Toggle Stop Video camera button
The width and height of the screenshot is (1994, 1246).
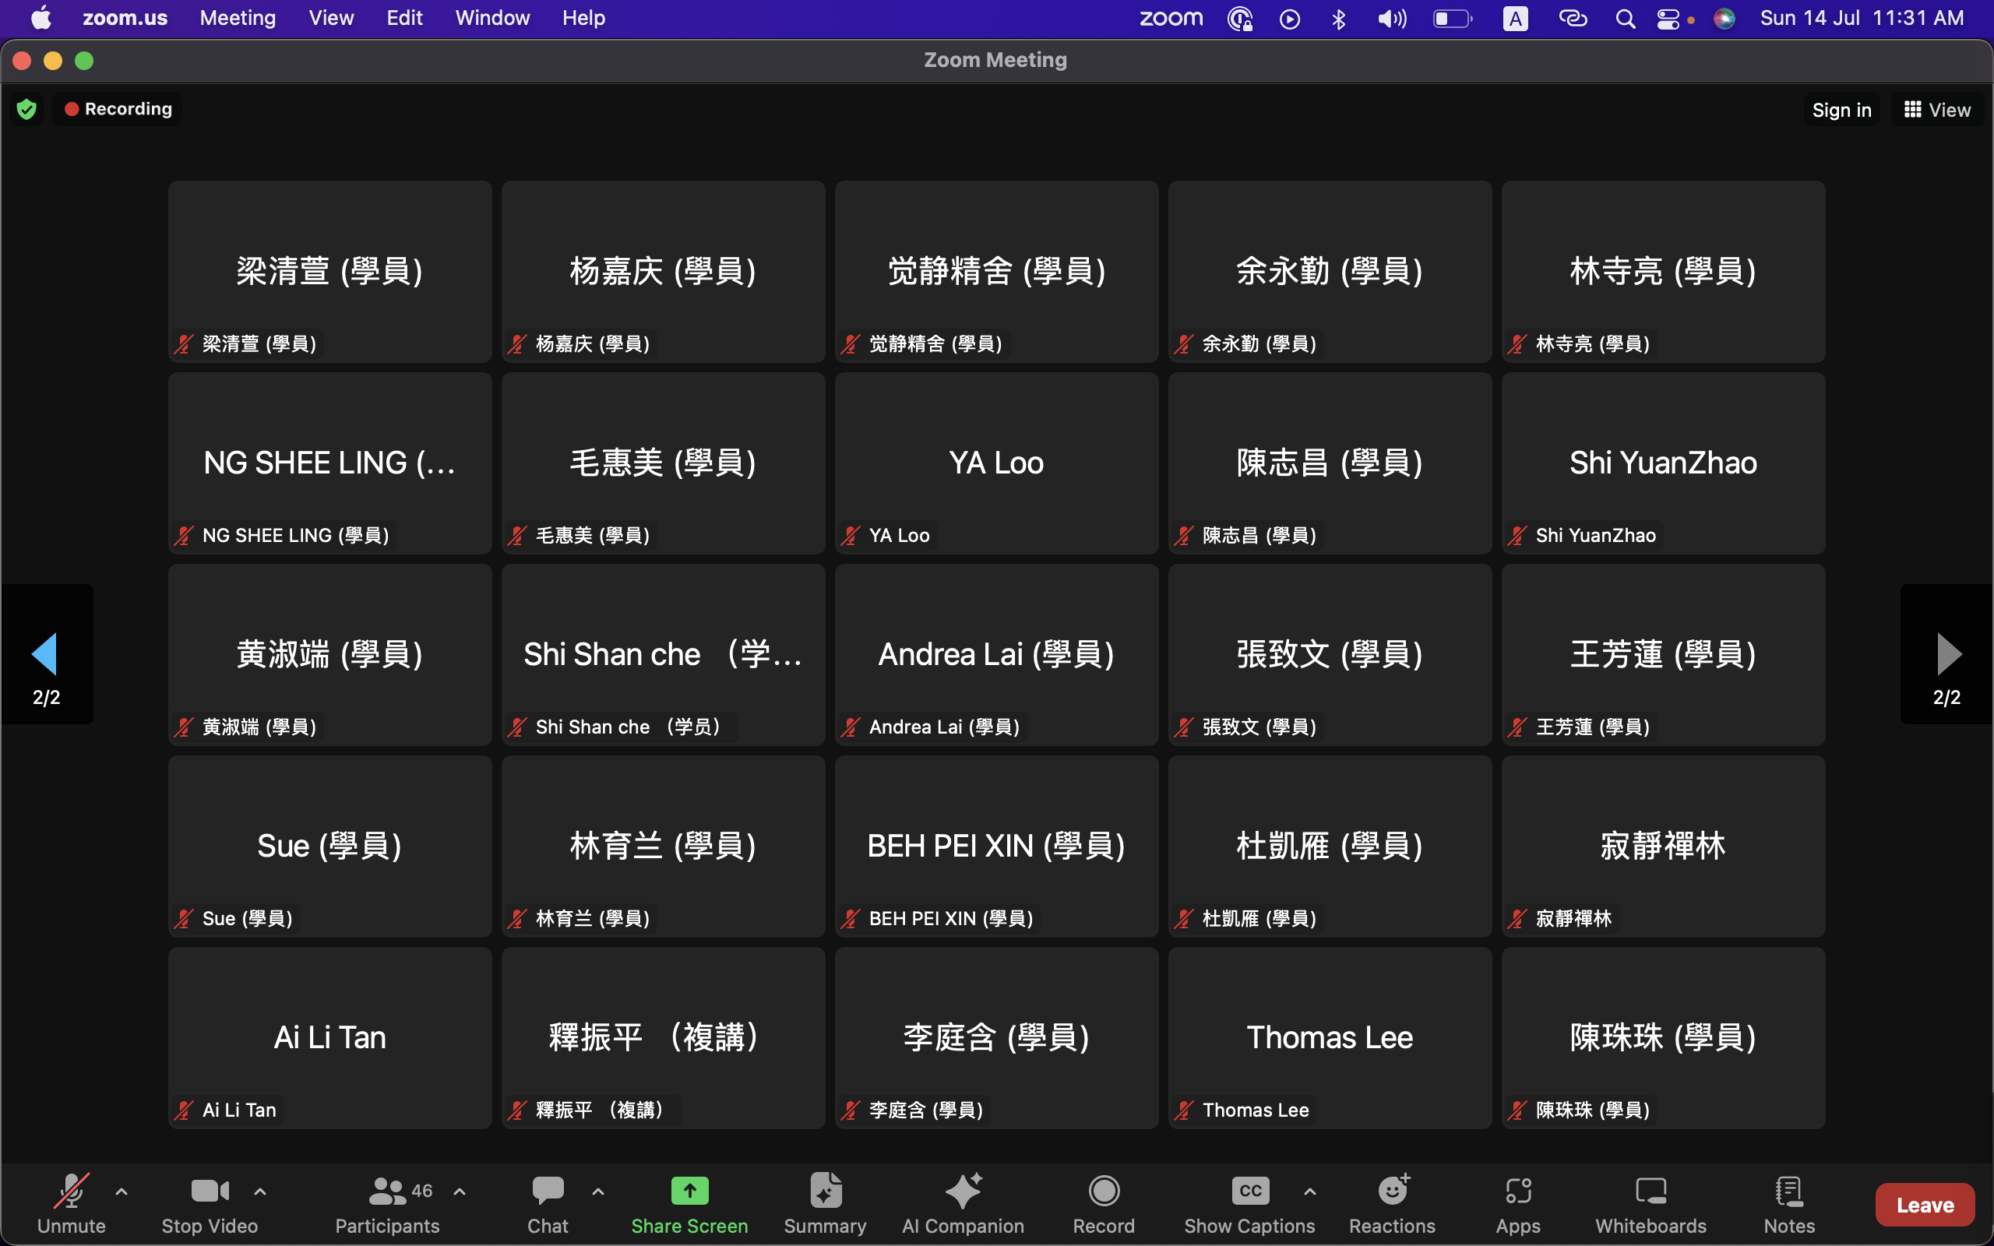coord(210,1191)
